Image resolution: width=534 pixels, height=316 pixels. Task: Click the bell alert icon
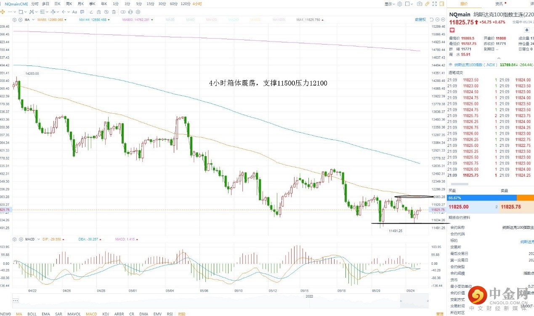[527, 30]
